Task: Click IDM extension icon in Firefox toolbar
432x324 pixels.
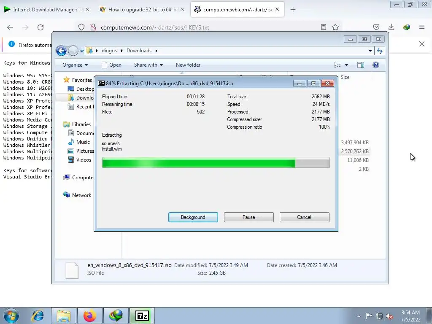Action: coord(406,27)
